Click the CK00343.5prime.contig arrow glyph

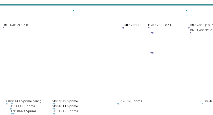[x=10, y=104]
